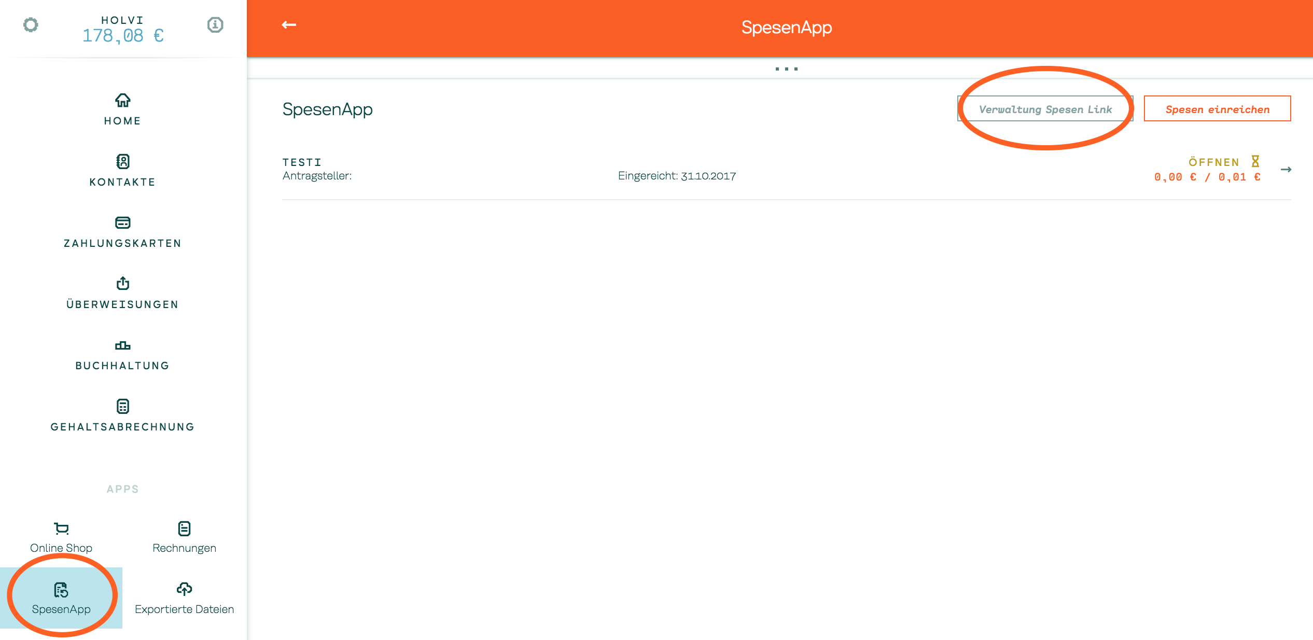Click the Verwaltung Spesen Link button
The width and height of the screenshot is (1313, 640).
[1045, 109]
